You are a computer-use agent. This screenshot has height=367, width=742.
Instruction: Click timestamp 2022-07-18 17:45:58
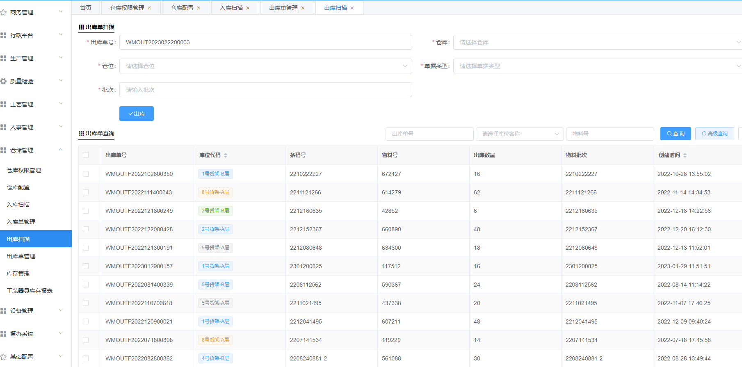[x=684, y=340]
